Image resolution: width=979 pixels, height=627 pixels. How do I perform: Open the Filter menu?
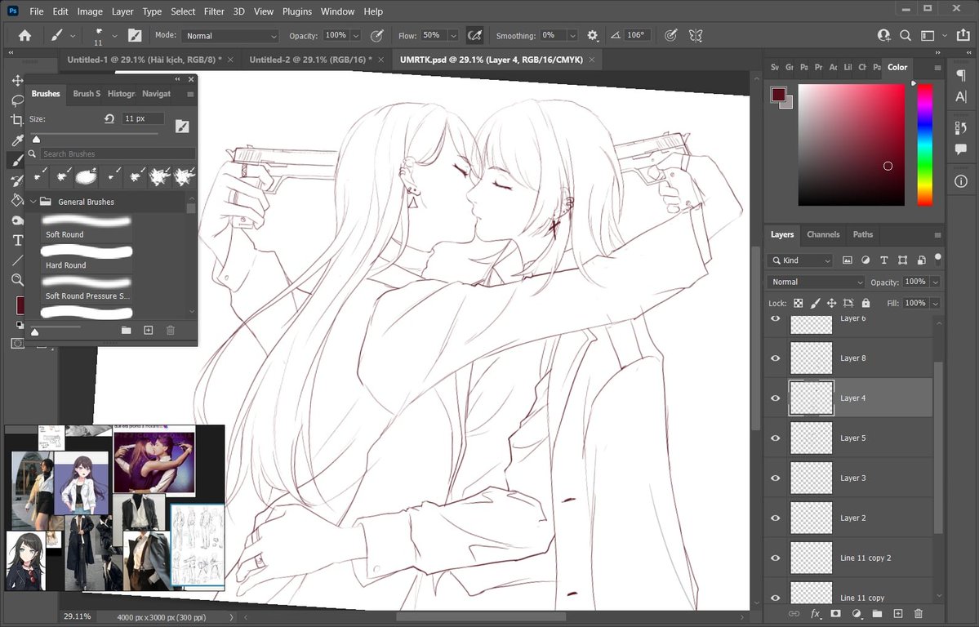coord(214,11)
